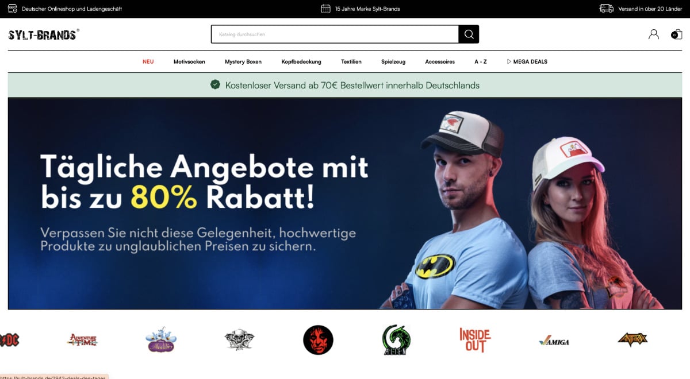Select the Inside Out brand logo
The image size is (690, 379).
[475, 340]
